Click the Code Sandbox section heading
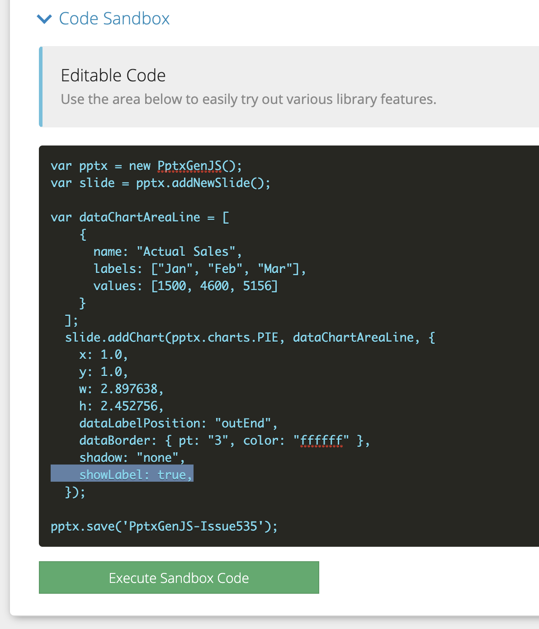The height and width of the screenshot is (629, 539). (114, 19)
